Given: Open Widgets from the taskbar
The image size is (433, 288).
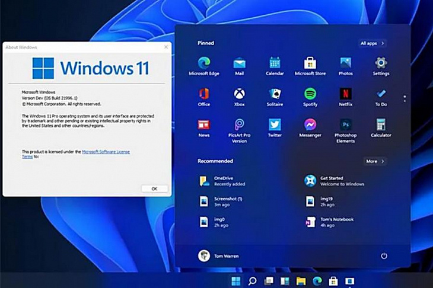Looking at the screenshot, I should [x=285, y=281].
